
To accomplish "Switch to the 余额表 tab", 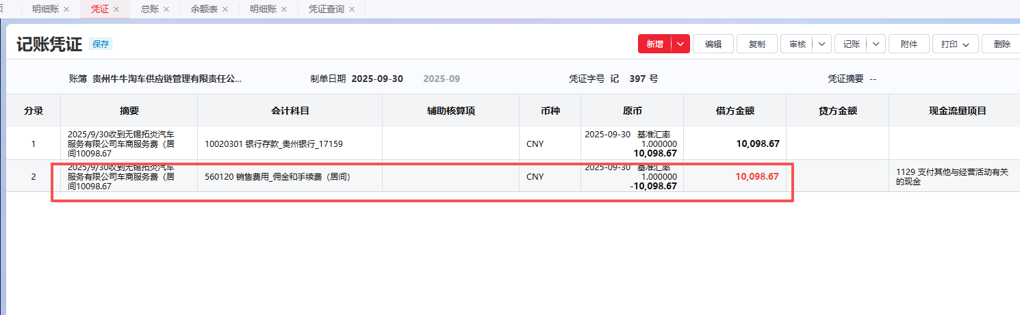I will pos(203,10).
